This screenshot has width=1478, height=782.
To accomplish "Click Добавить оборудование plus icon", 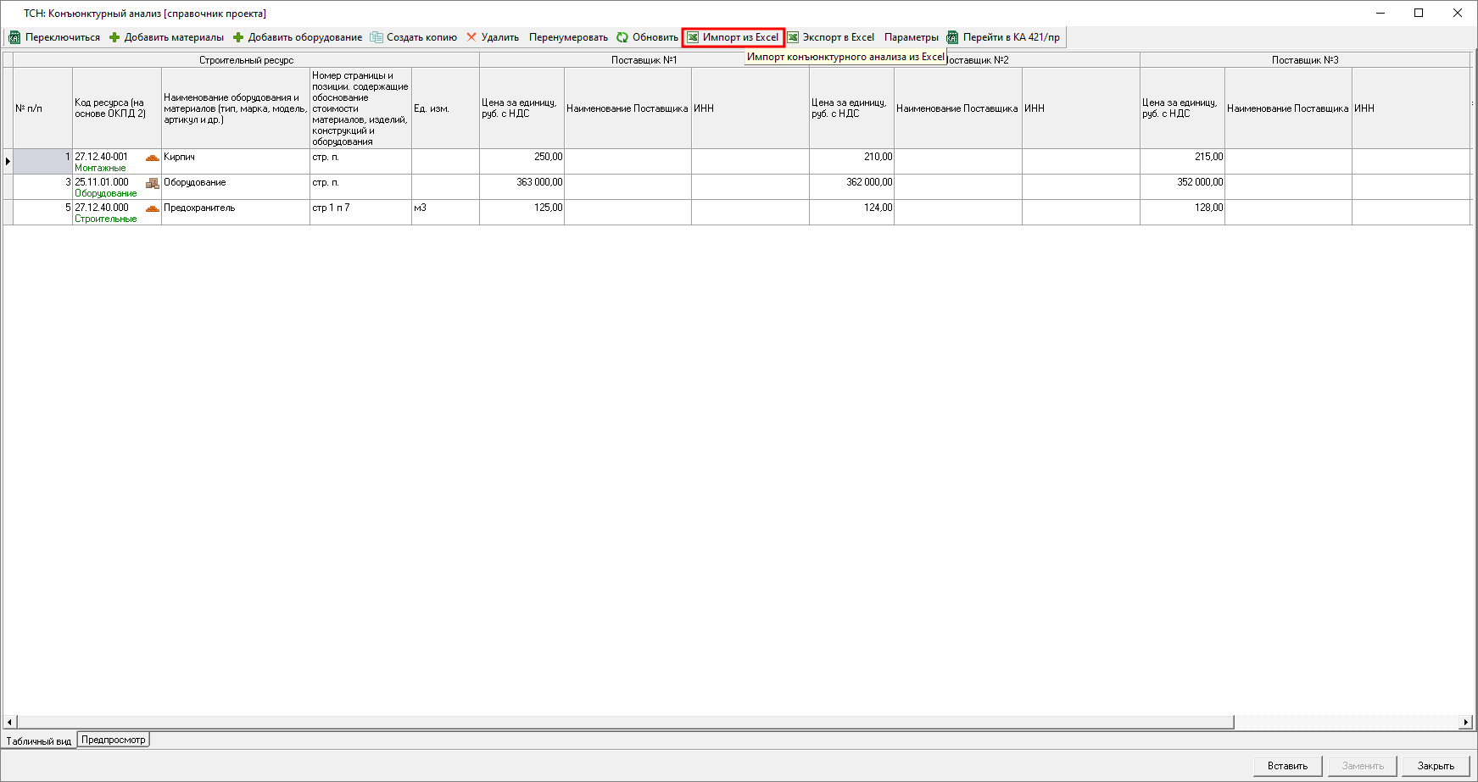I will tap(238, 37).
